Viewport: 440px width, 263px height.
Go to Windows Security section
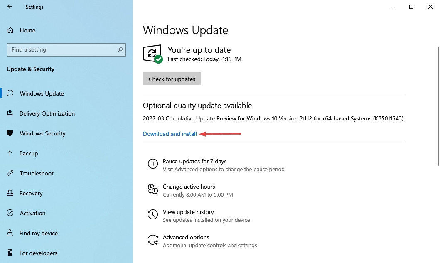click(43, 133)
